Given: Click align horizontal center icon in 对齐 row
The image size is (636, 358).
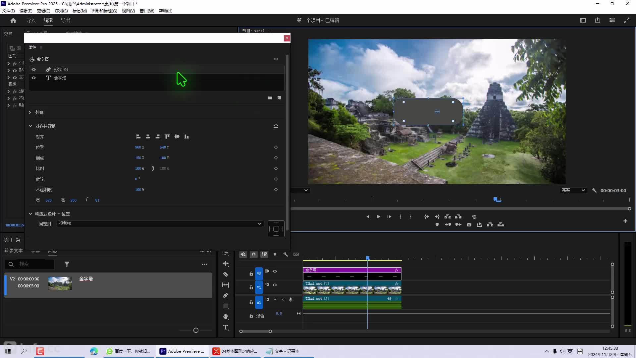Looking at the screenshot, I should click(148, 137).
